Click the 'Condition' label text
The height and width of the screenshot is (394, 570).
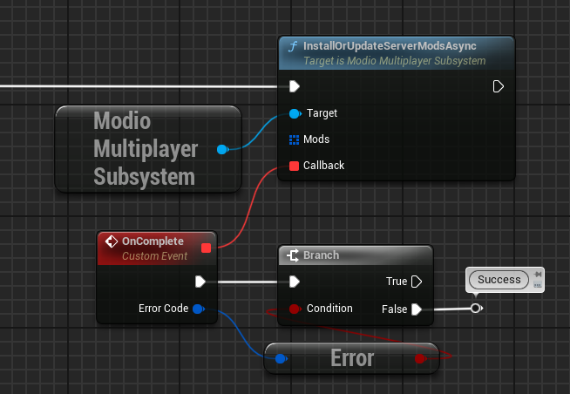click(x=329, y=309)
